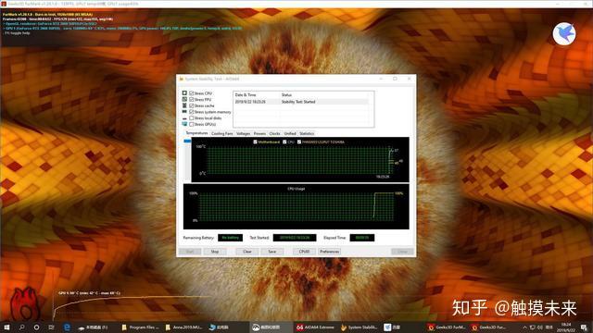593x333 pixels.
Task: Click the Stress cache icon
Action: [184, 105]
